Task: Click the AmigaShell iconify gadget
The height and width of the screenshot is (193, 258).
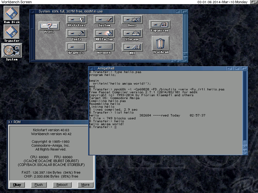Action: click(229, 69)
